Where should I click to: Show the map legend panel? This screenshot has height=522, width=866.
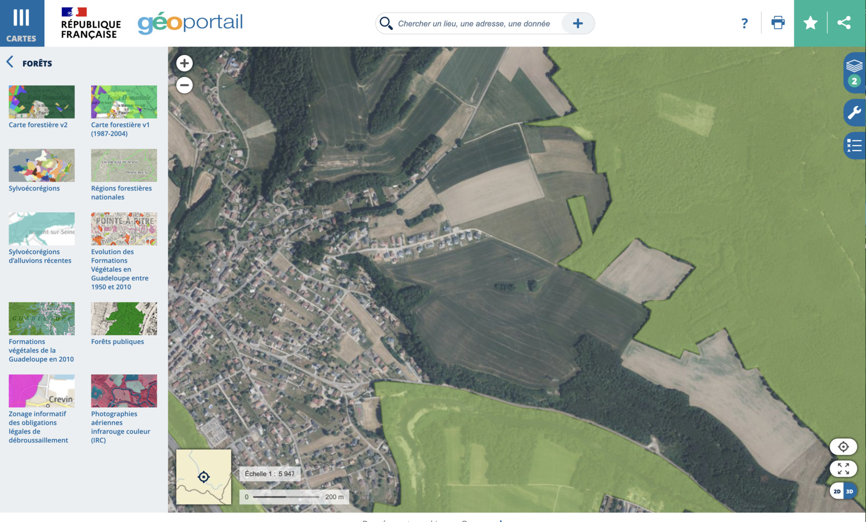point(854,145)
